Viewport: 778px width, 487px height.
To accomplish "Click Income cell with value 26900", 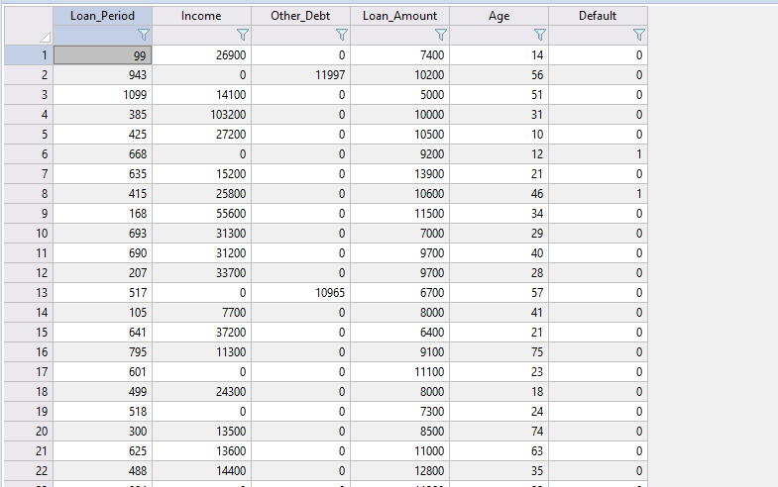I will pyautogui.click(x=201, y=55).
